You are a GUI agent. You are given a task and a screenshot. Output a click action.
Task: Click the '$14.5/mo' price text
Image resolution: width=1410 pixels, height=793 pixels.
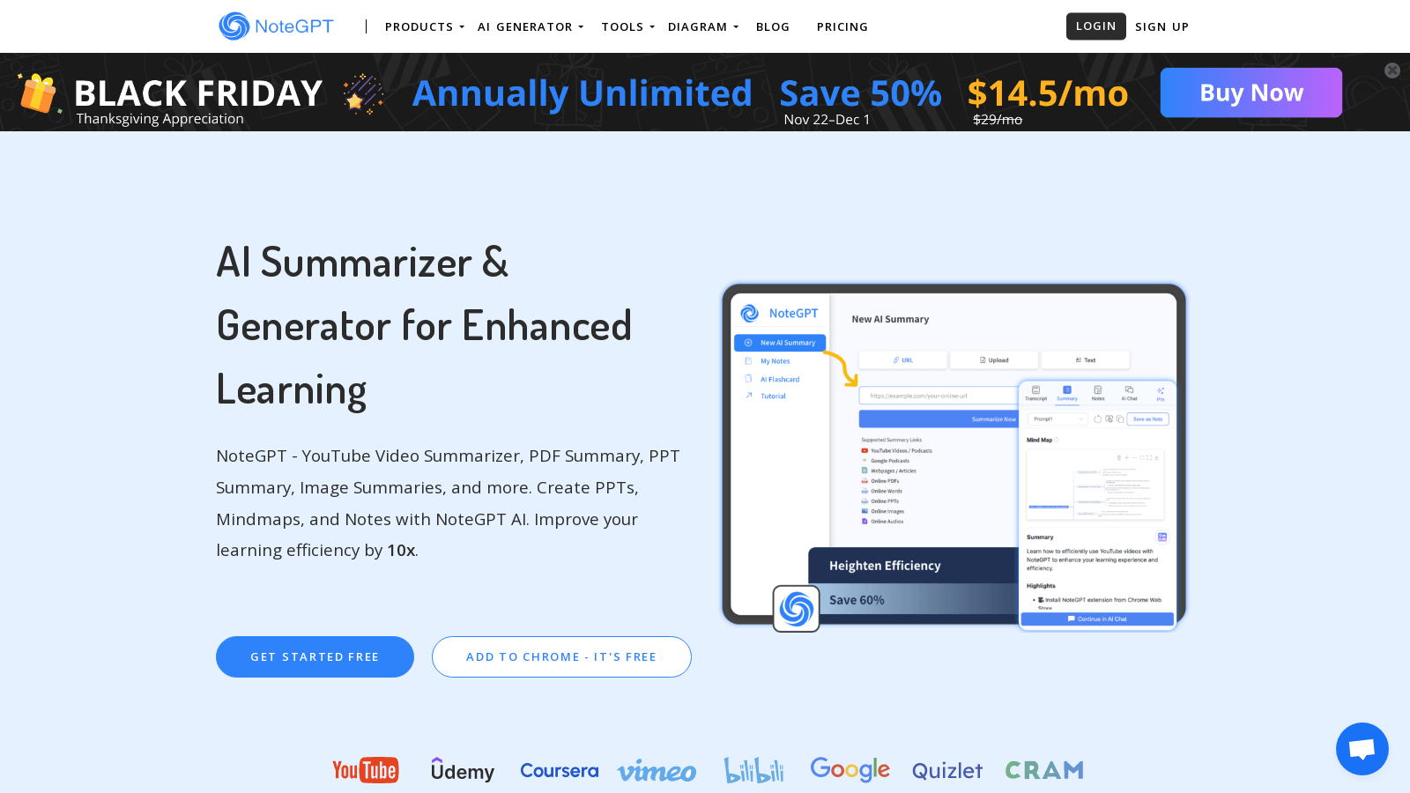(x=1048, y=93)
